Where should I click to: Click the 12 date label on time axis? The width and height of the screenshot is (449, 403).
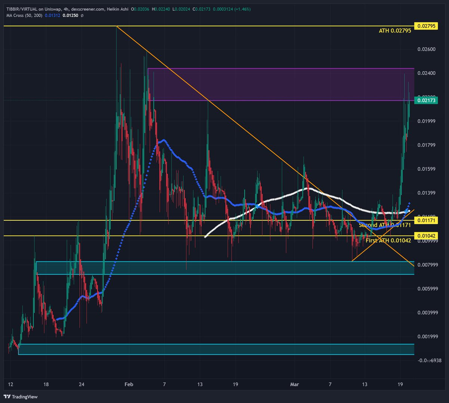coord(10,384)
